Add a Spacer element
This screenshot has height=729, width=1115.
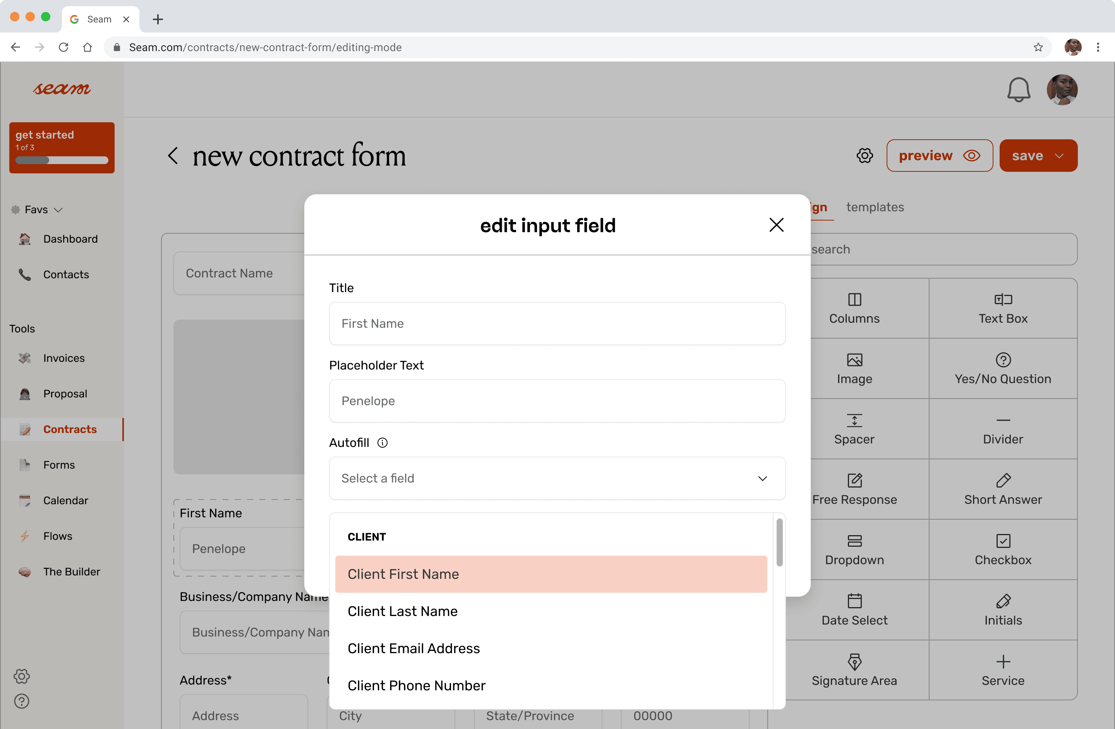[854, 430]
